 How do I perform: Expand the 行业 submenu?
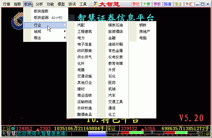pyautogui.click(x=46, y=25)
